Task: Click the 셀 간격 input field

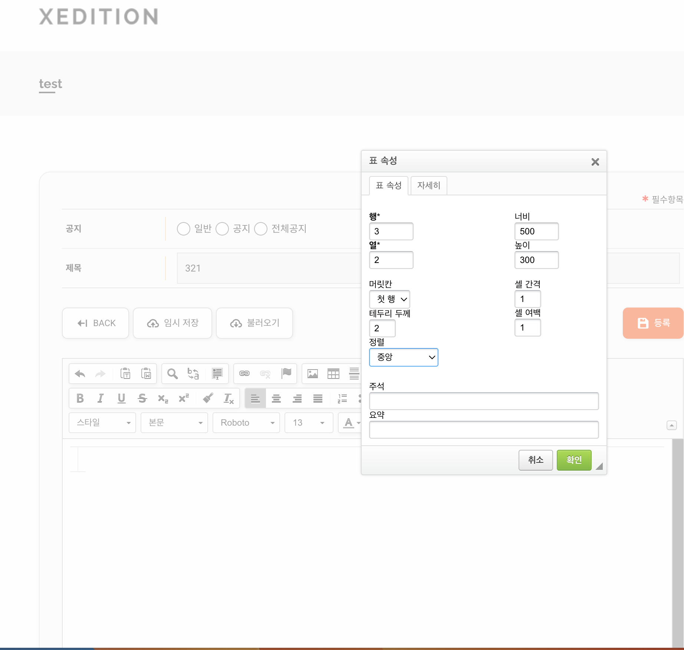Action: [528, 299]
